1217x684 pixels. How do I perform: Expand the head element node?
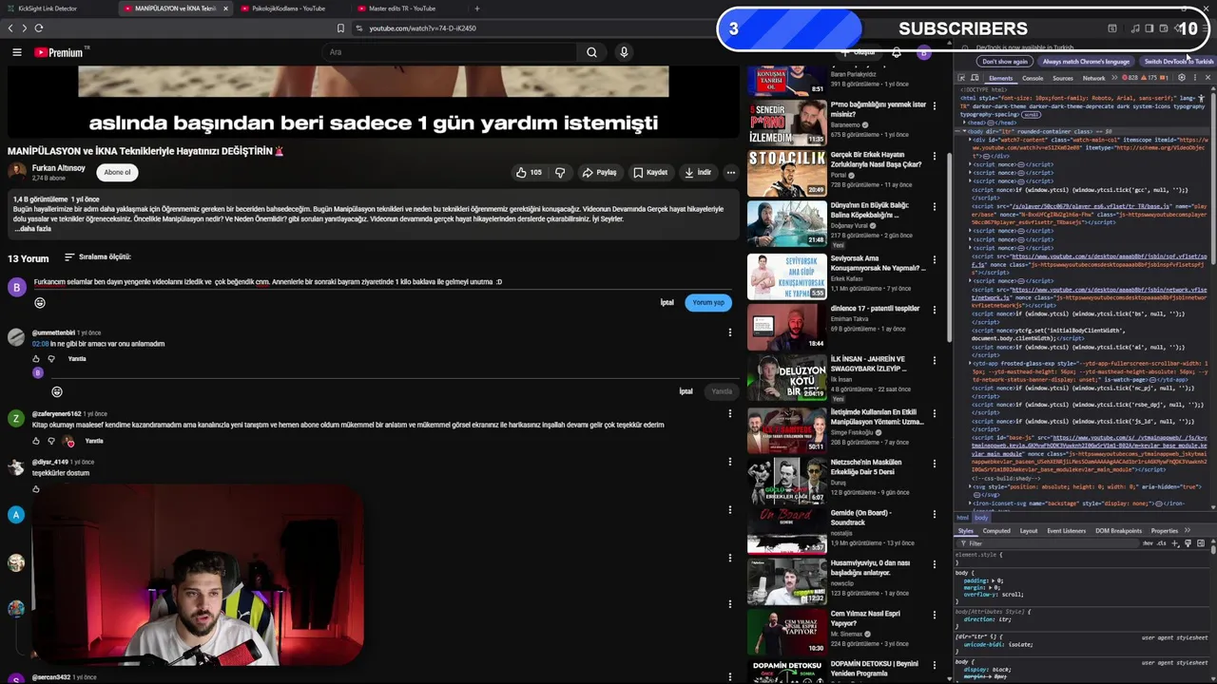click(x=964, y=123)
